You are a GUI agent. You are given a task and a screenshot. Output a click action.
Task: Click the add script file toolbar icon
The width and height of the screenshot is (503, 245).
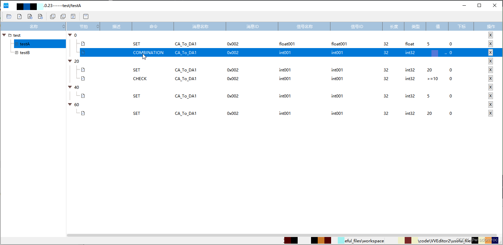click(x=40, y=16)
